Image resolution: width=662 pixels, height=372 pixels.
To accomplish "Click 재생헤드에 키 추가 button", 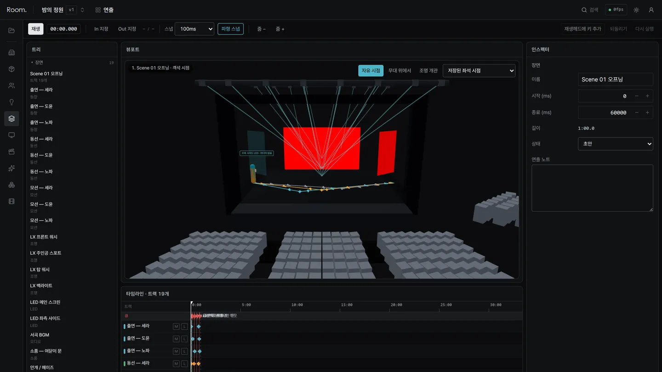I will click(582, 29).
